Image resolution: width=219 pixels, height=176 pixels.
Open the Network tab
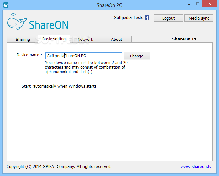[85, 39]
